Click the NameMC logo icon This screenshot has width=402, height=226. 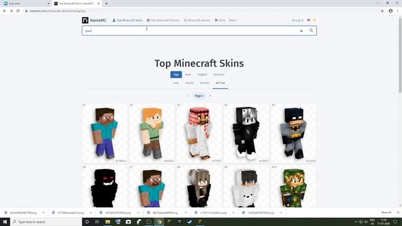click(x=85, y=20)
